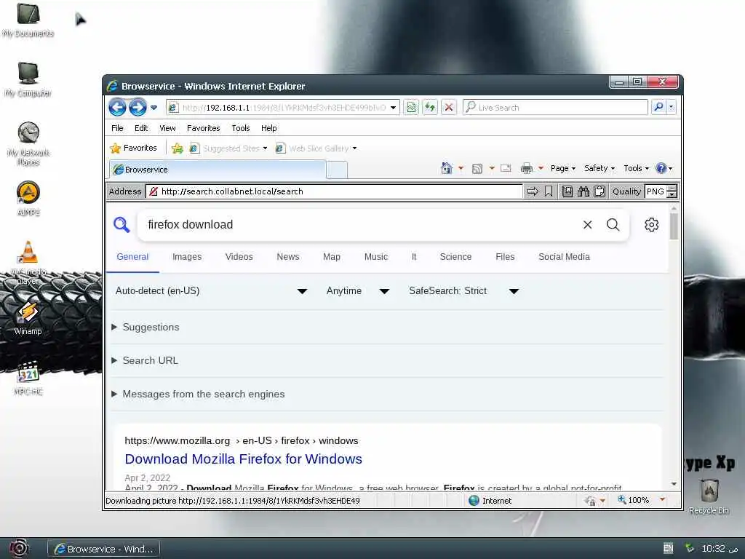This screenshot has height=559, width=745.
Task: Open Download Mozilla Firefox for Windows link
Action: point(243,459)
